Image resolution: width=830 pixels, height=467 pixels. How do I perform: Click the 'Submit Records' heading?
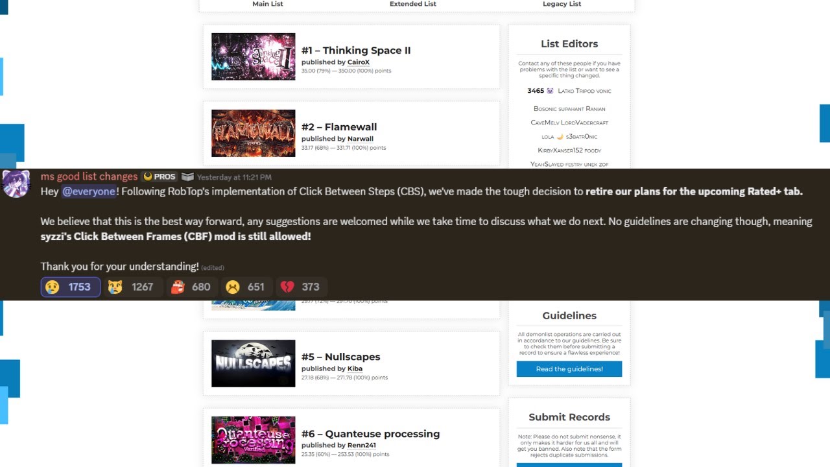click(x=569, y=417)
